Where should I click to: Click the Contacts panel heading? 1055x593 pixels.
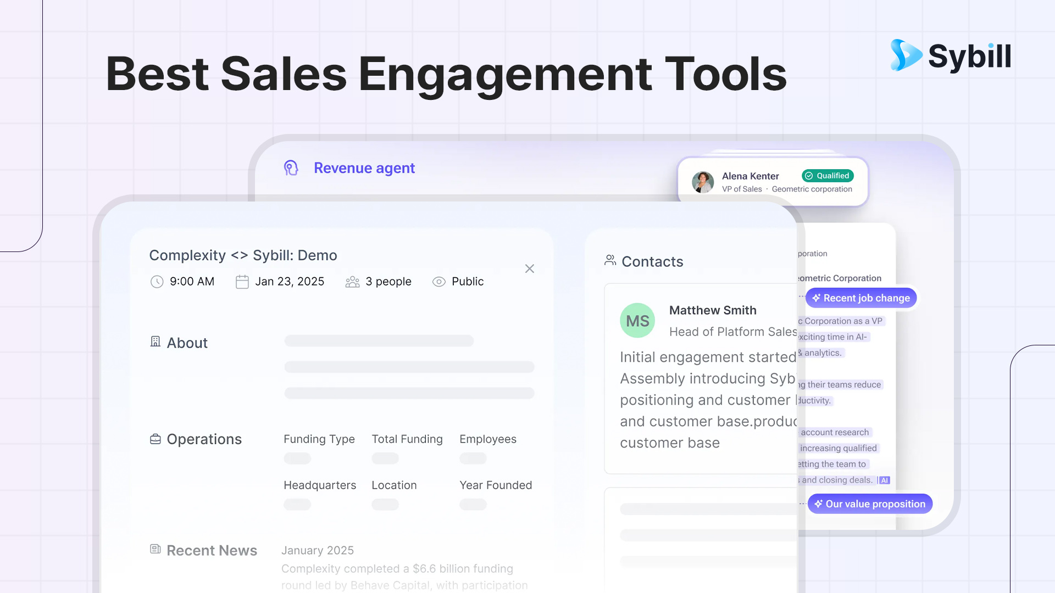coord(652,261)
